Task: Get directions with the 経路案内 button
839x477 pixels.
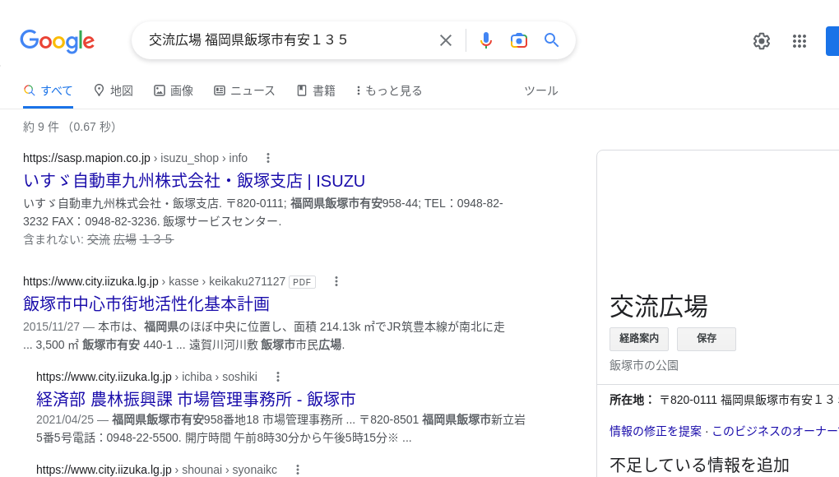Action: (x=639, y=339)
